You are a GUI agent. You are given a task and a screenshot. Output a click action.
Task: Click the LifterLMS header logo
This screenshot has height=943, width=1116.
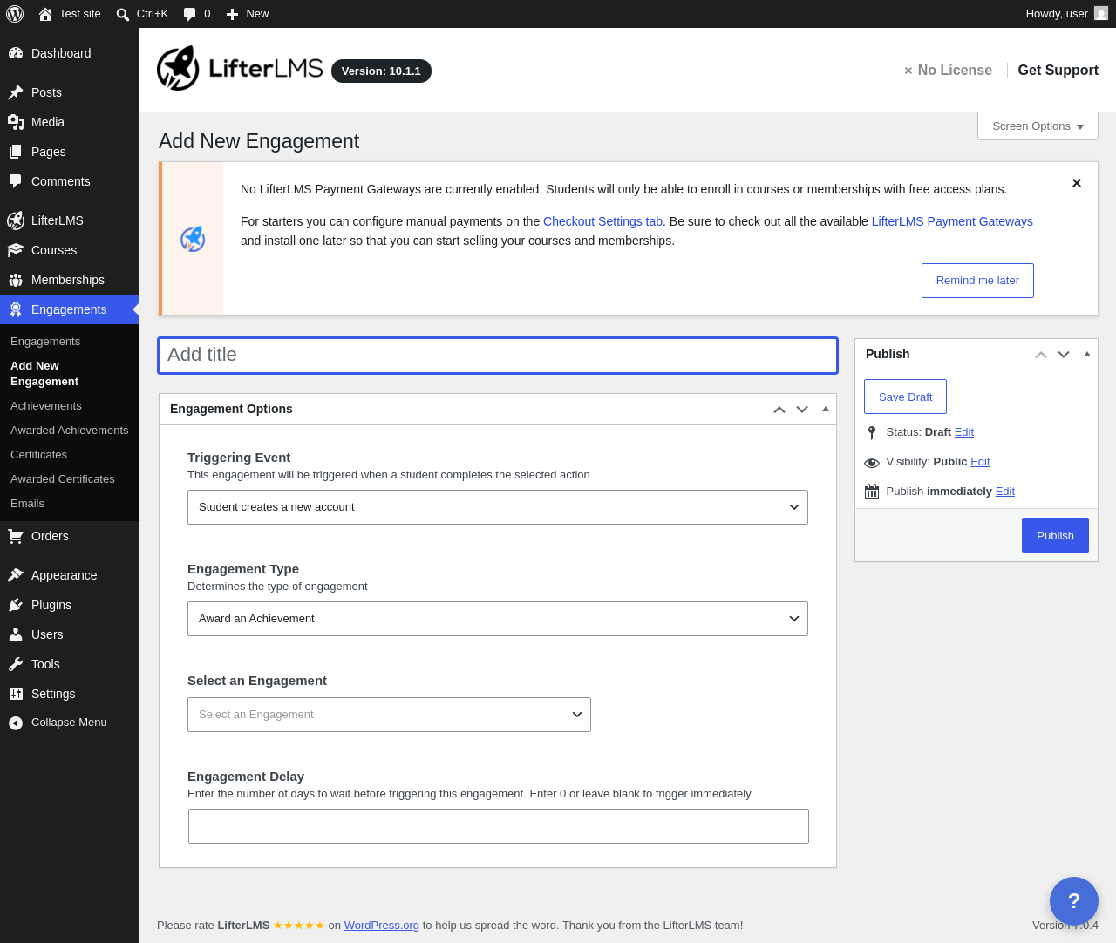coord(240,69)
